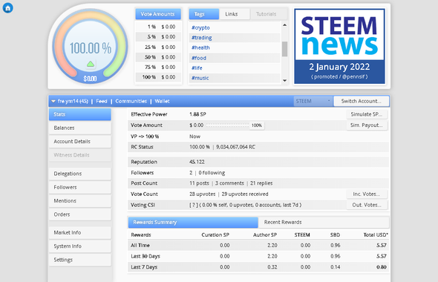Click the 25 % vote amount row
Viewport: 438px width, 282px height.
pyautogui.click(x=158, y=47)
